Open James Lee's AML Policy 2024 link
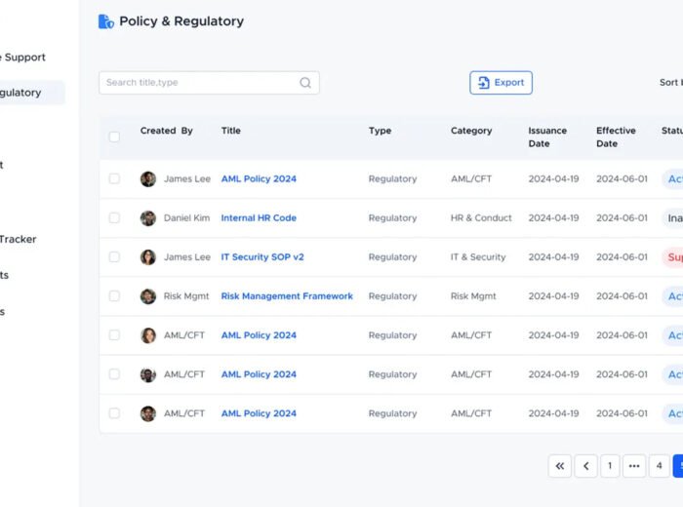683x507 pixels. [x=259, y=178]
